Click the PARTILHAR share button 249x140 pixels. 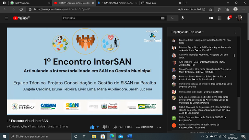(x=123, y=127)
